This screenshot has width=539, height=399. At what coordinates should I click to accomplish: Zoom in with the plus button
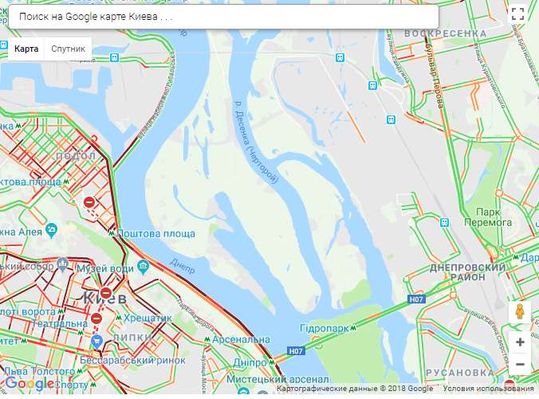[520, 342]
